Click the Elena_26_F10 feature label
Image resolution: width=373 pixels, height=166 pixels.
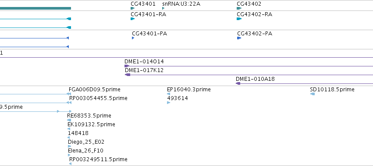[85, 151]
